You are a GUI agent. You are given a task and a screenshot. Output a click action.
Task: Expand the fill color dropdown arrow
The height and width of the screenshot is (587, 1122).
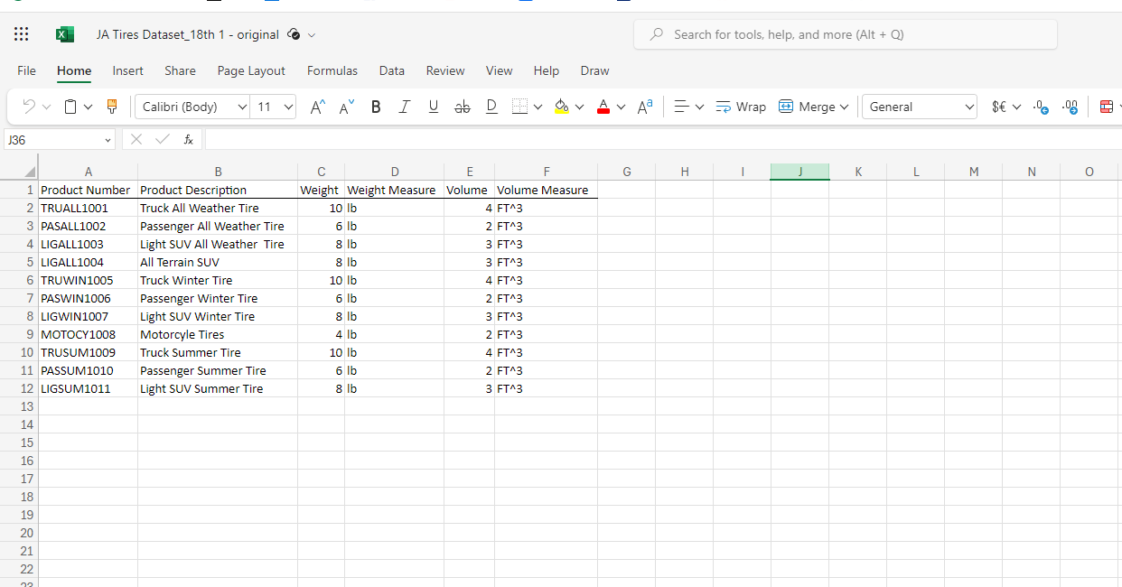click(x=579, y=107)
